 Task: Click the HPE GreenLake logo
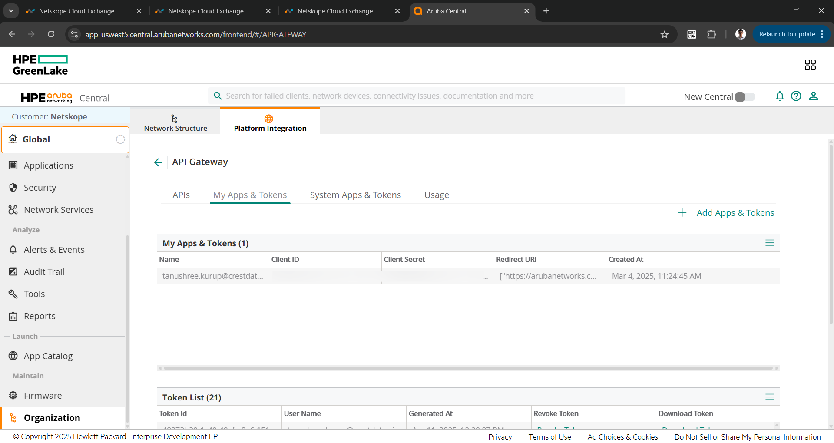40,65
